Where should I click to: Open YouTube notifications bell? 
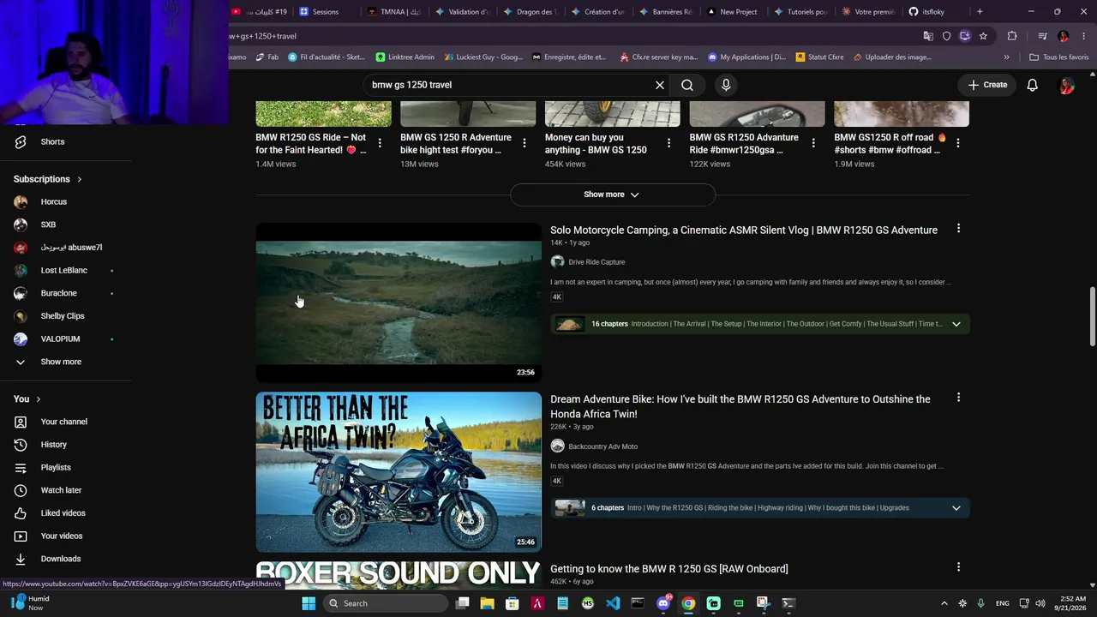click(x=1032, y=85)
